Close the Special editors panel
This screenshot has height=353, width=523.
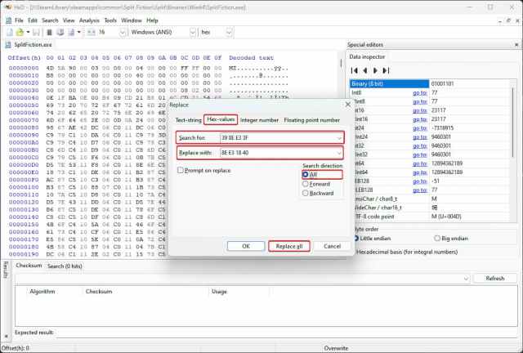click(x=516, y=45)
